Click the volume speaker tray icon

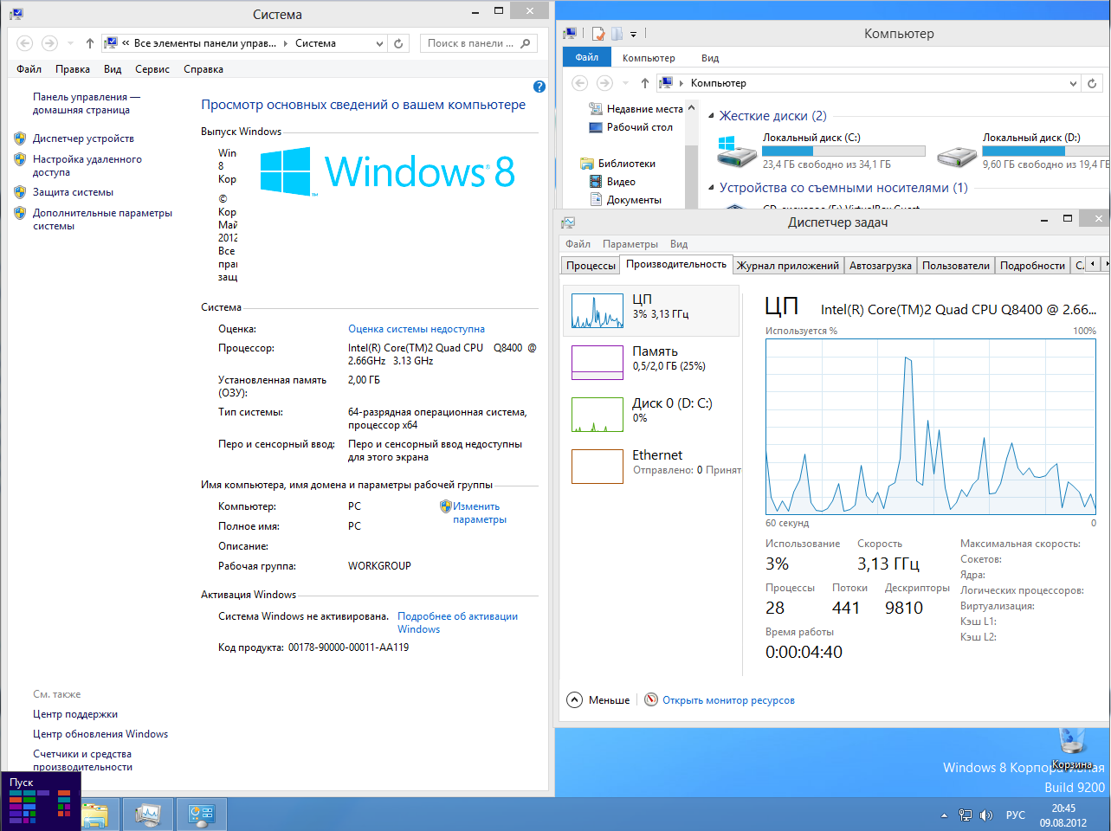click(x=985, y=815)
